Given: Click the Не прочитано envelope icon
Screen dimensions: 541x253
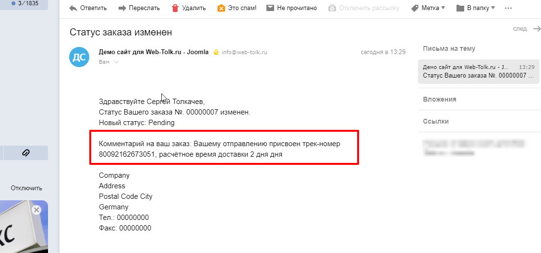Looking at the screenshot, I should pyautogui.click(x=270, y=8).
